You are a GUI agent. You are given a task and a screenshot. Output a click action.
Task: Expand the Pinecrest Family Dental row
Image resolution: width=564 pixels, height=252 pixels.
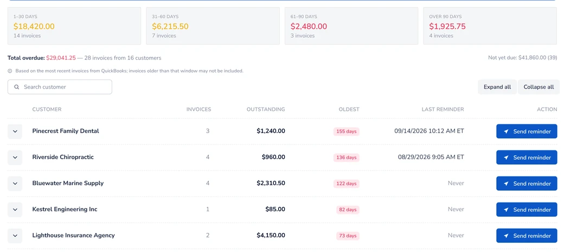point(15,131)
